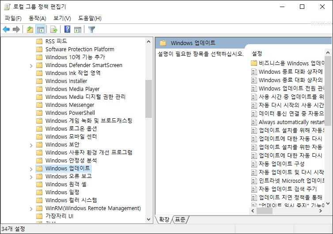Switch to the 확장 tab
Viewport: 333px width, 234px height.
point(164,219)
